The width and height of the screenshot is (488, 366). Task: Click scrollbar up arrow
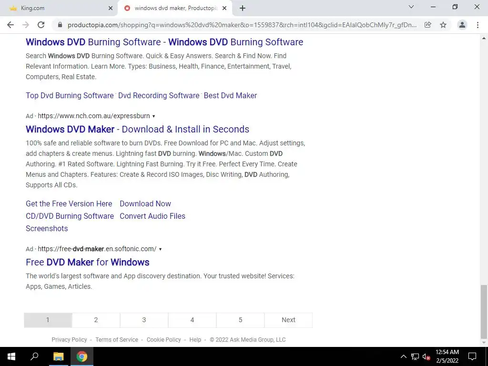[484, 38]
